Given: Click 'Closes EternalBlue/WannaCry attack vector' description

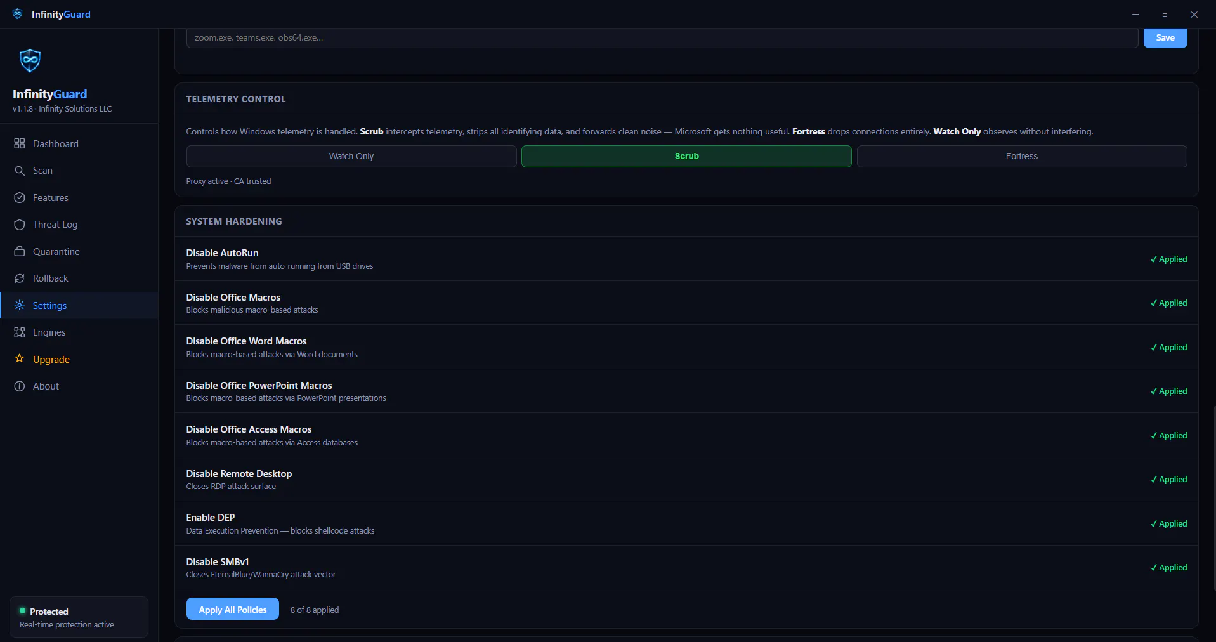Looking at the screenshot, I should [261, 575].
